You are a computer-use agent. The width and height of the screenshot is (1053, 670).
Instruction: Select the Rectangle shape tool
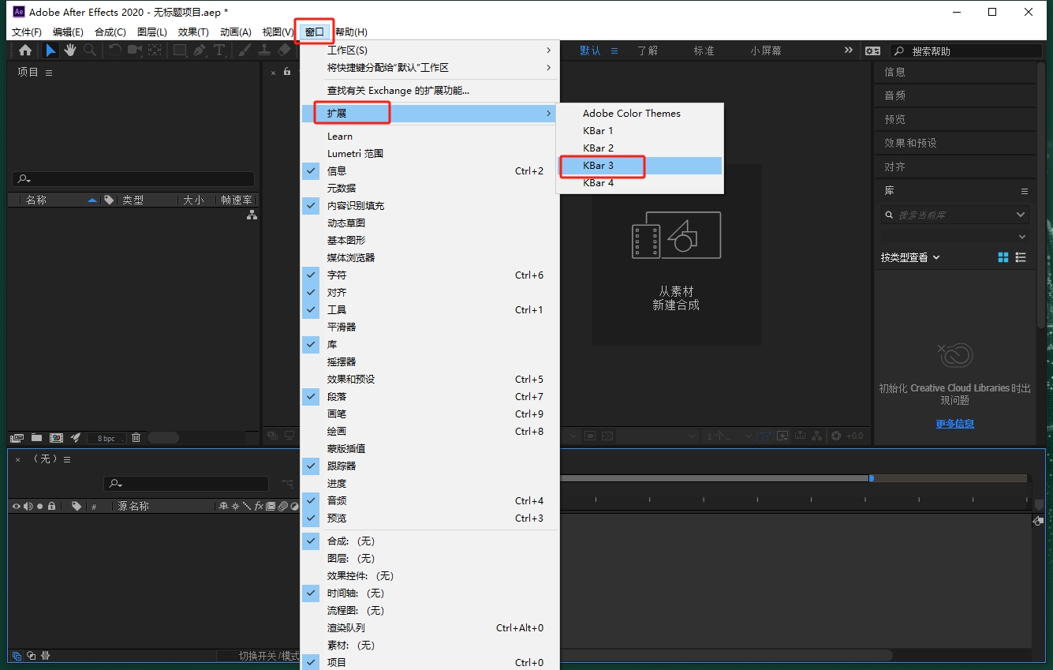click(180, 51)
